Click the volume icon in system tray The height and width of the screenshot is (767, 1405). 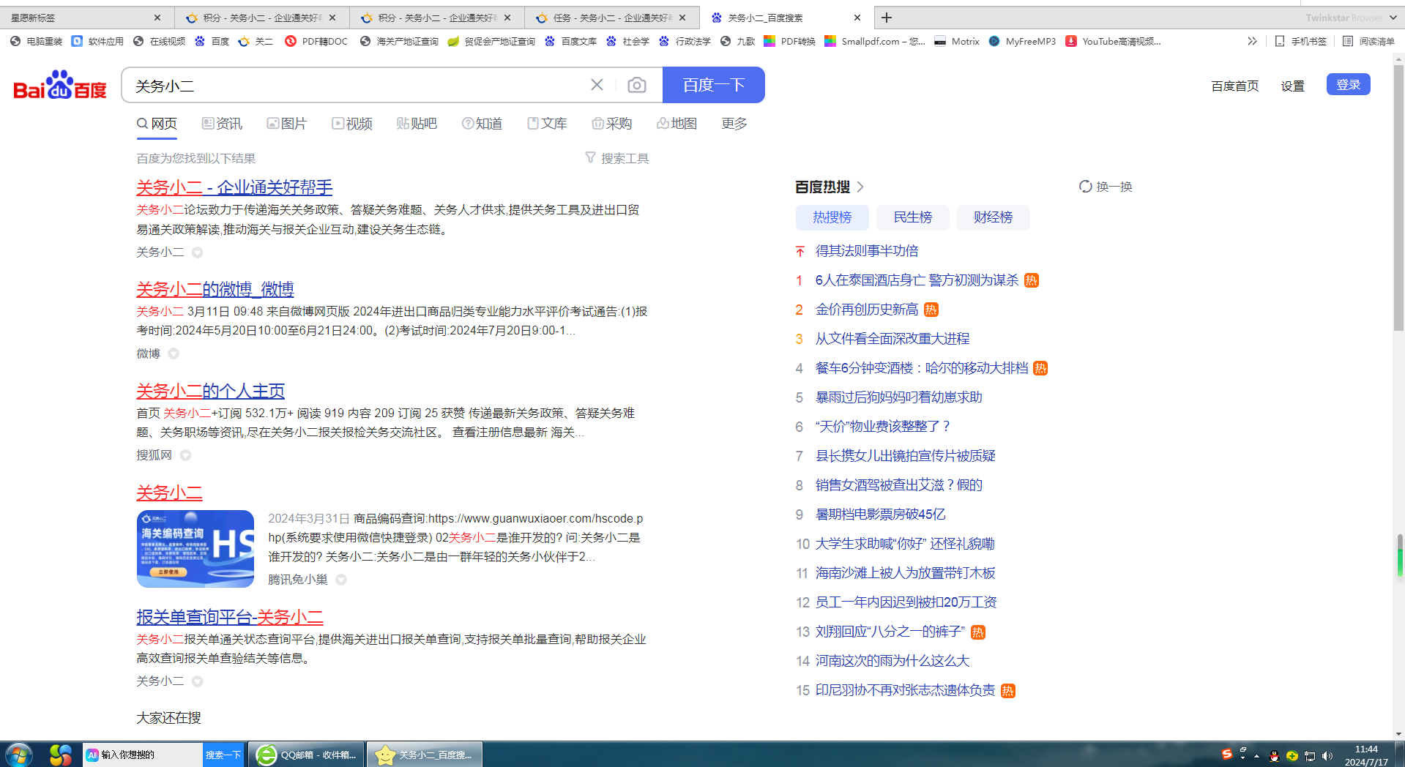click(1327, 756)
